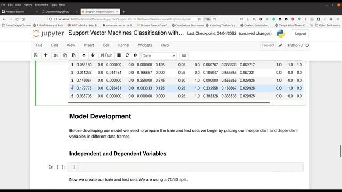The width and height of the screenshot is (342, 192).
Task: Click the Logout button
Action: coord(300,34)
